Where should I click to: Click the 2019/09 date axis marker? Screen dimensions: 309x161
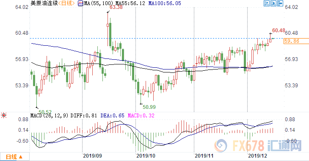pyautogui.click(x=92, y=156)
